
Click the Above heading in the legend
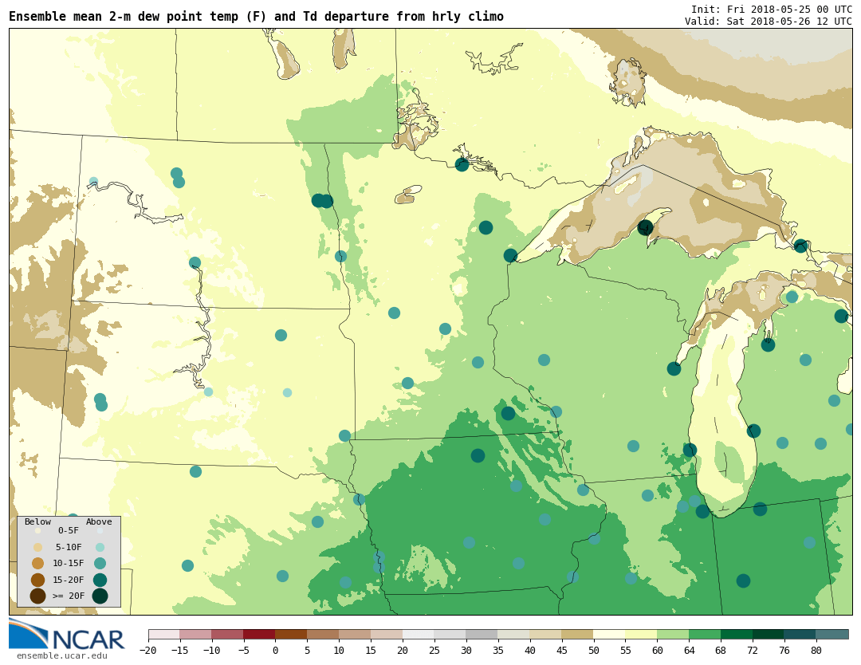[99, 521]
